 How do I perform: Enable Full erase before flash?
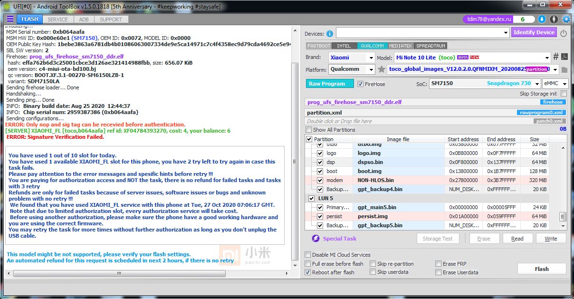point(308,264)
